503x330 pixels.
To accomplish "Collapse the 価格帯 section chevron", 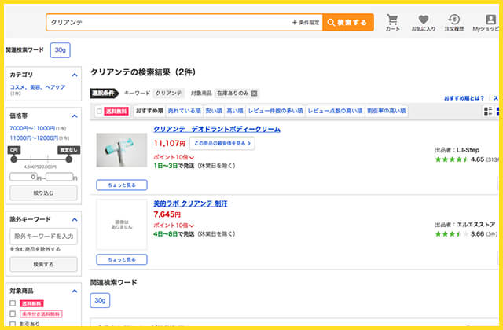I will [75, 115].
